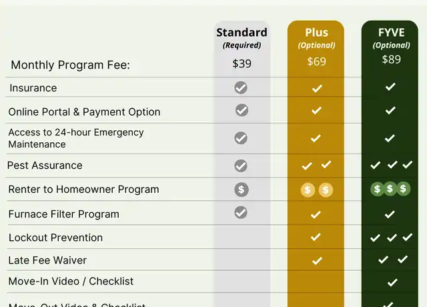The height and width of the screenshot is (307, 427).
Task: Click the Plus column Insurance white checkmark
Action: (x=317, y=89)
